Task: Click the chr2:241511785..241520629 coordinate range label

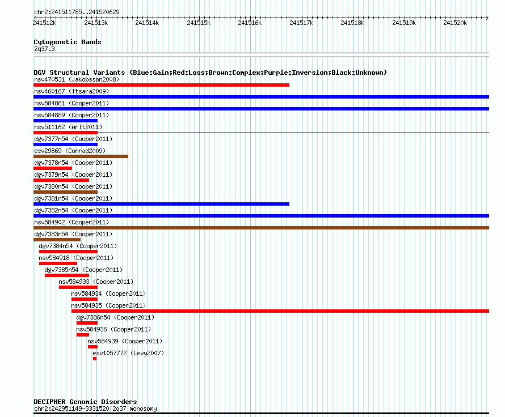Action: [x=77, y=12]
